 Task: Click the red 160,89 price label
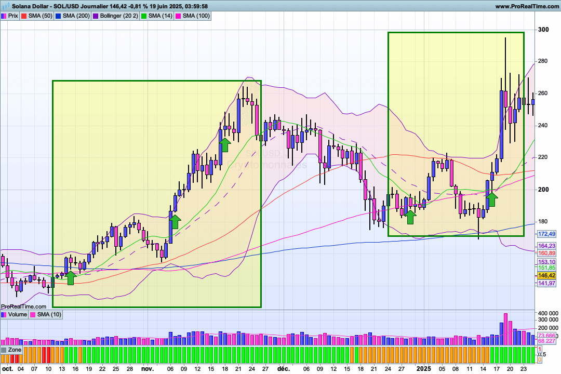point(547,253)
